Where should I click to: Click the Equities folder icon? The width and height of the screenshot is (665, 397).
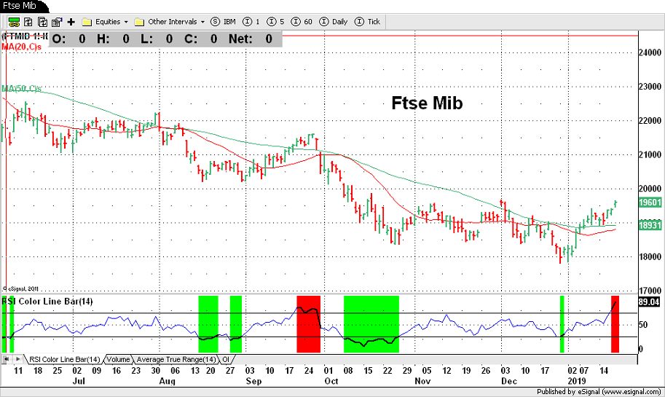tap(87, 22)
